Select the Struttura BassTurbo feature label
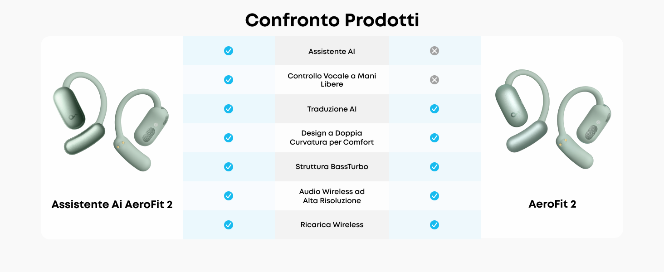The height and width of the screenshot is (272, 664). (332, 167)
